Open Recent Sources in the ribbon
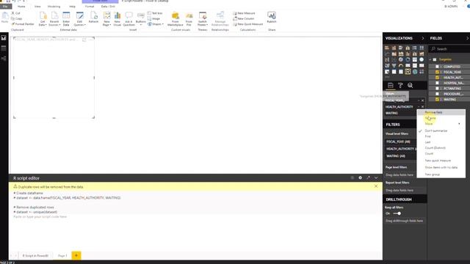This screenshot has height=264, width=470. pos(54,19)
